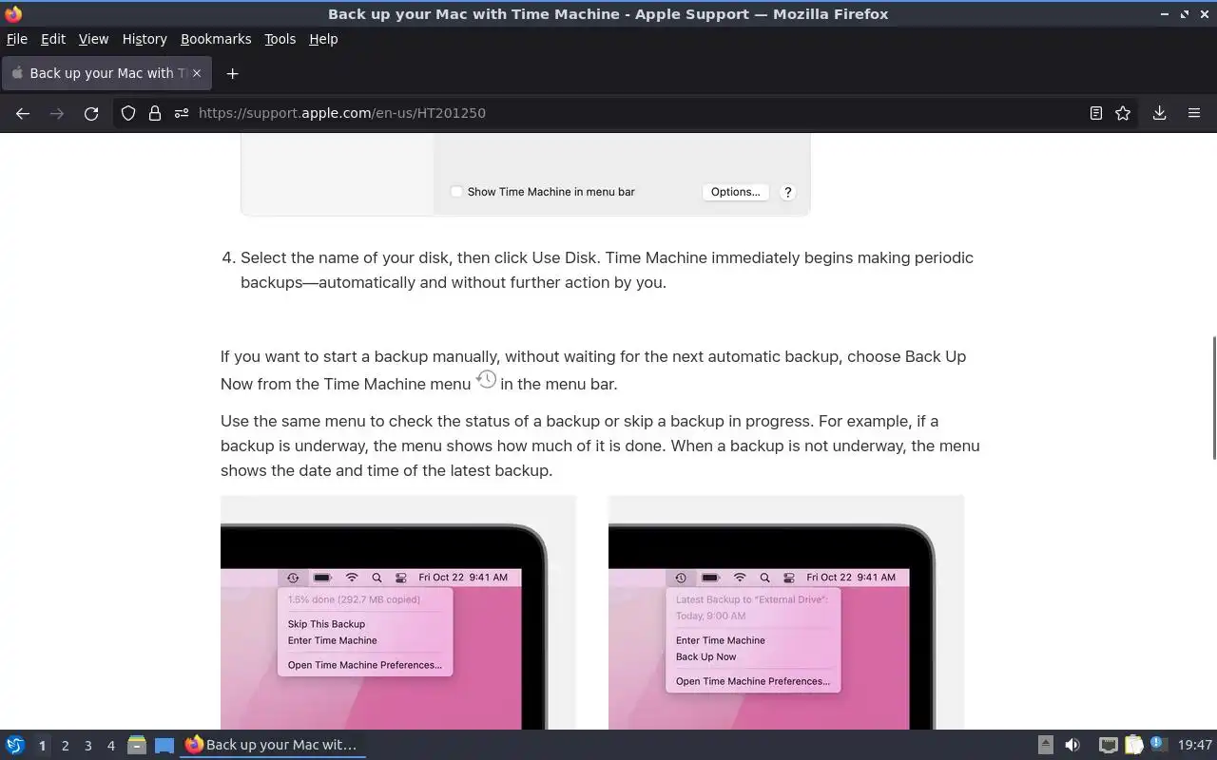
Task: Click the Show Time Machine in menu bar checkbox image
Action: pos(456,192)
